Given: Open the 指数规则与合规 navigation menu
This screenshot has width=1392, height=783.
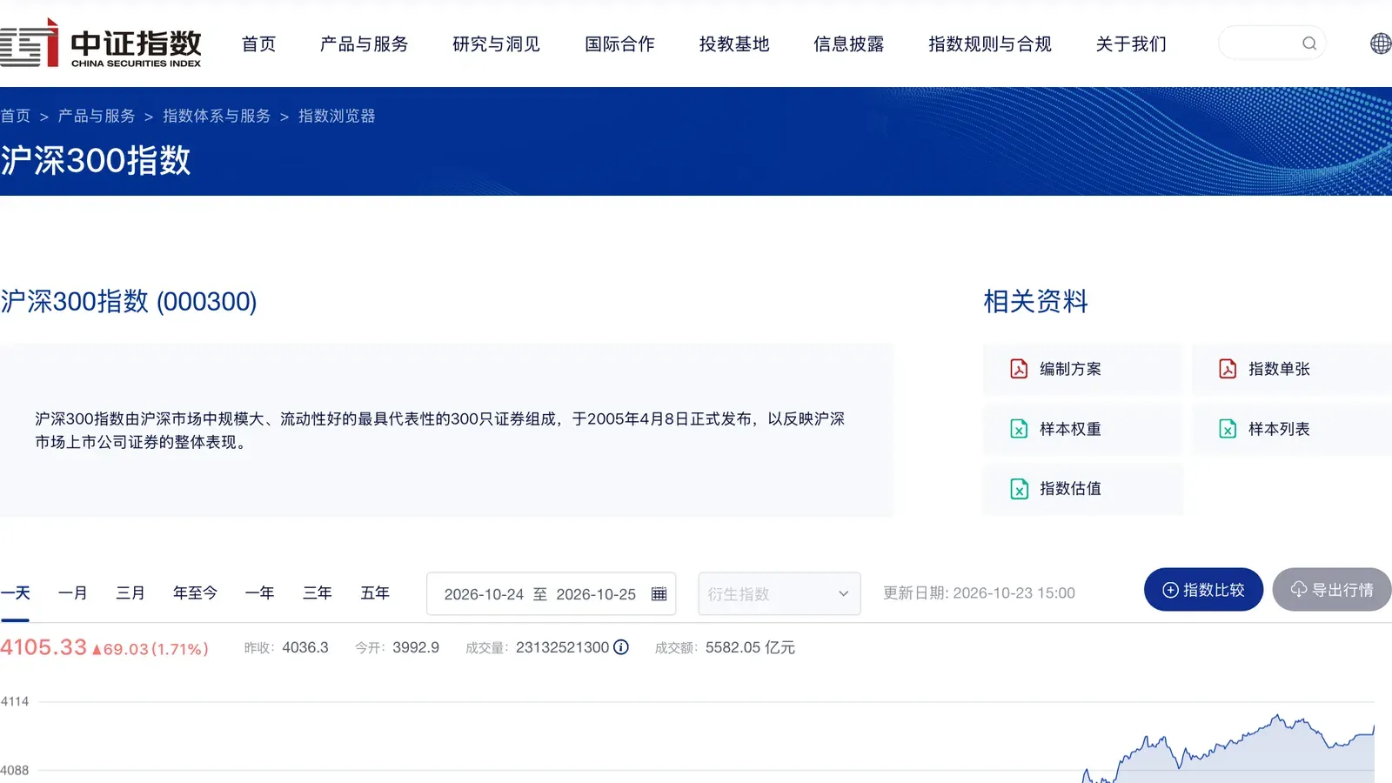Looking at the screenshot, I should [990, 43].
